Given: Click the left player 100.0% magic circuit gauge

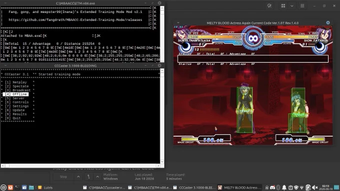Looking at the screenshot, I should coord(213,140).
